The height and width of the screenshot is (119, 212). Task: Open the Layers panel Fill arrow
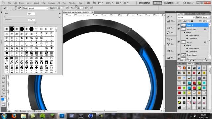point(209,21)
